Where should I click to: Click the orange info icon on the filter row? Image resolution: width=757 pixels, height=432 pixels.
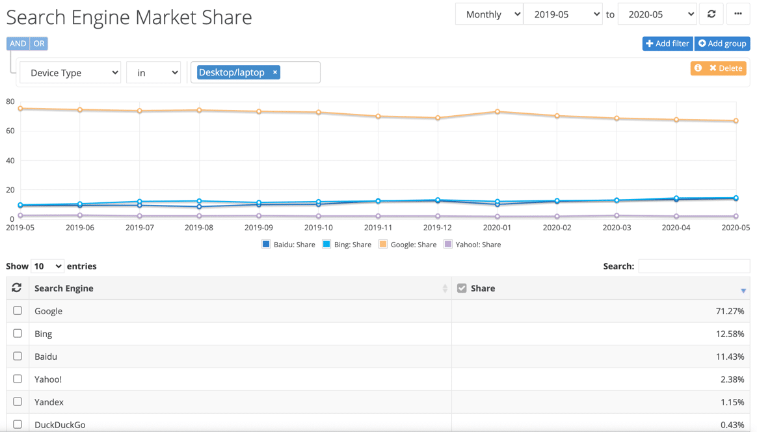coord(697,68)
